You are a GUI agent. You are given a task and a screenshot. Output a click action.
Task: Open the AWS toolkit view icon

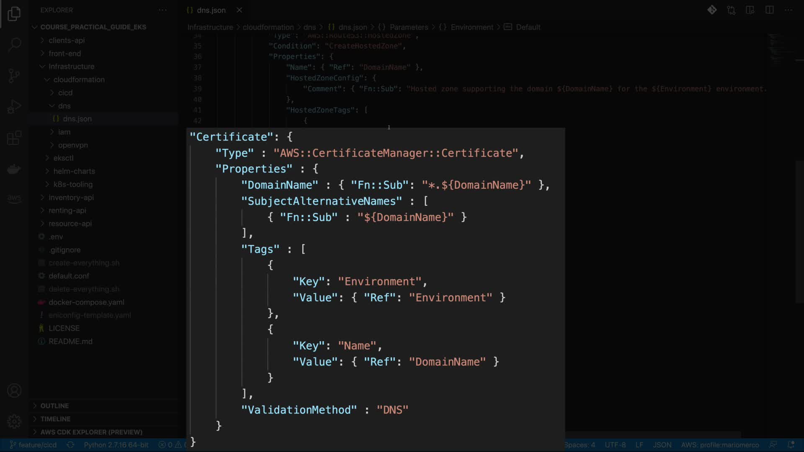(14, 198)
